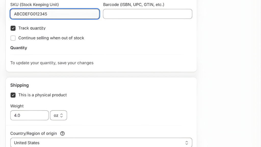261x147 pixels.
Task: Open the weight unit dropdown showing oz
Action: 58,115
